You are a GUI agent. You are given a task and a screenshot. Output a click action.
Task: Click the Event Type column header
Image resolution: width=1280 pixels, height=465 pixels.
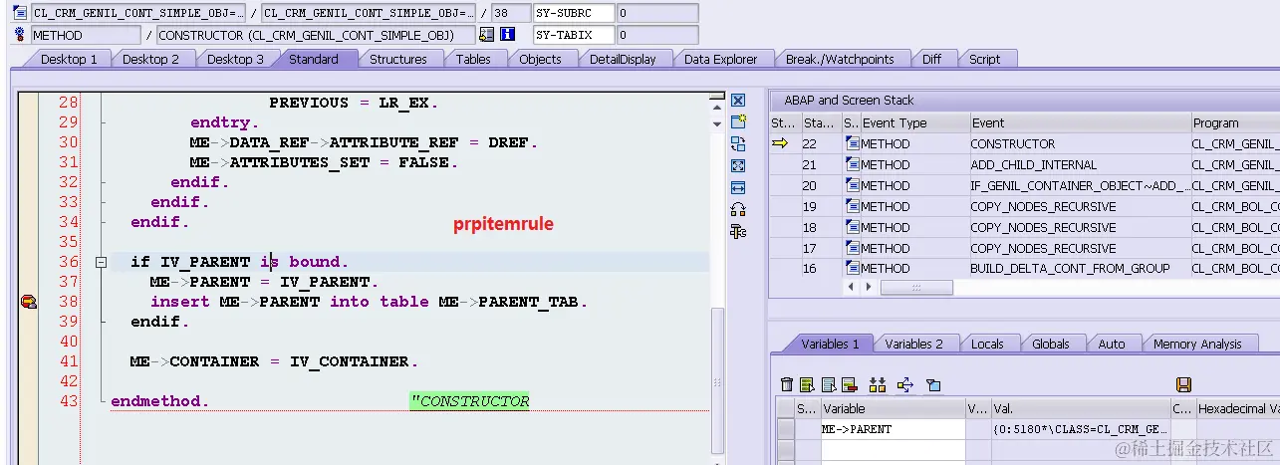click(x=914, y=123)
